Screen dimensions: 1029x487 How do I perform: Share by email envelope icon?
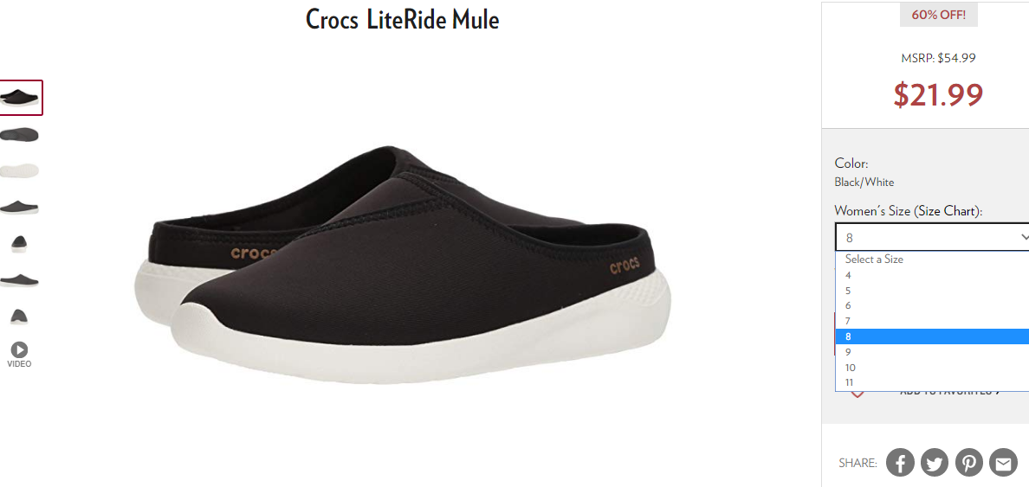1003,462
